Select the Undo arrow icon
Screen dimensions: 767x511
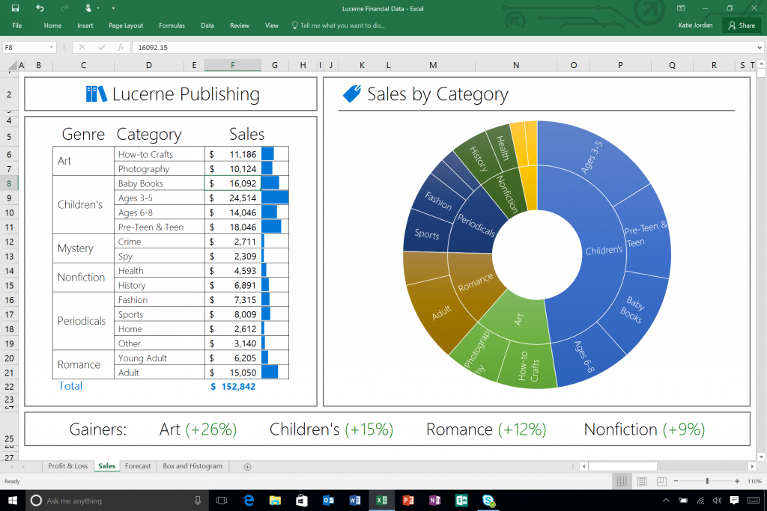tap(40, 7)
